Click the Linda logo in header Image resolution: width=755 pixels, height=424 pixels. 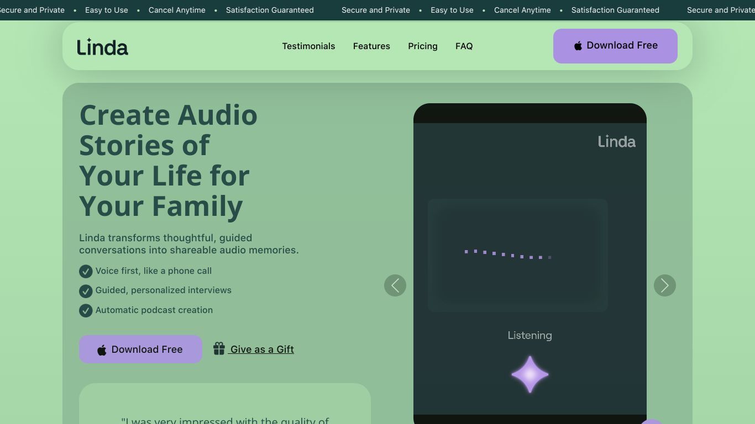(x=103, y=47)
